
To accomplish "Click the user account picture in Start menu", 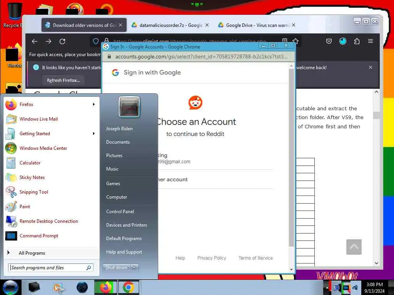I will [x=129, y=107].
